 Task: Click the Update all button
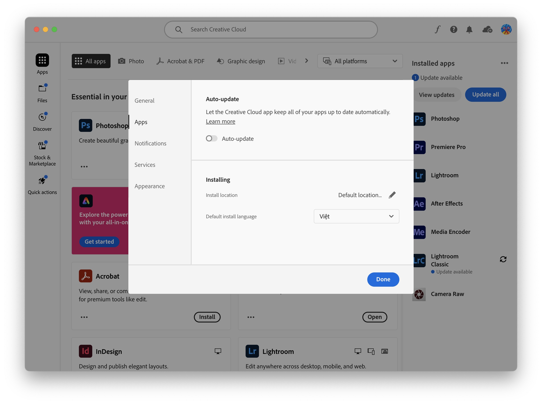click(x=485, y=94)
